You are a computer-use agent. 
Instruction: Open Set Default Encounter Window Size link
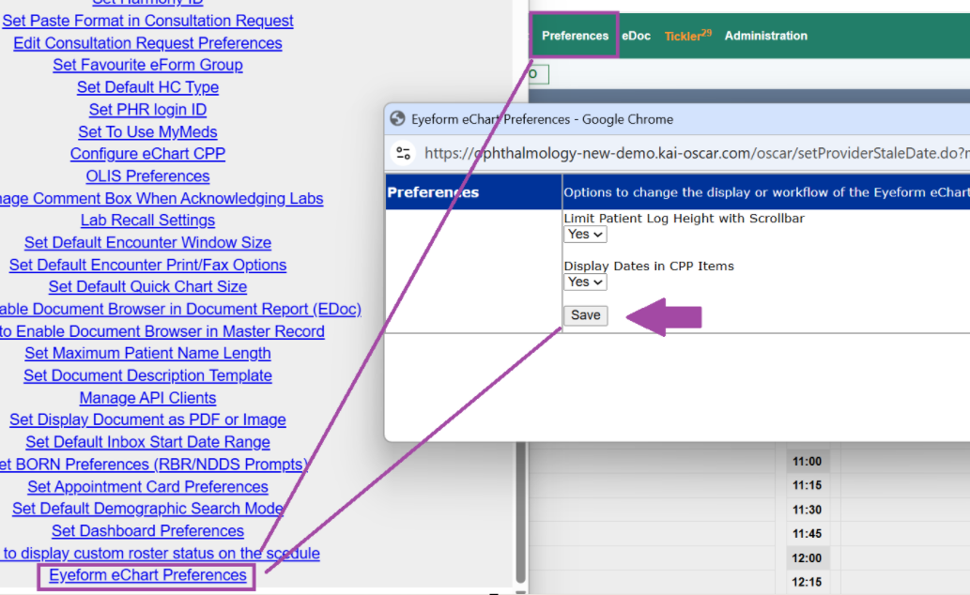pos(147,242)
